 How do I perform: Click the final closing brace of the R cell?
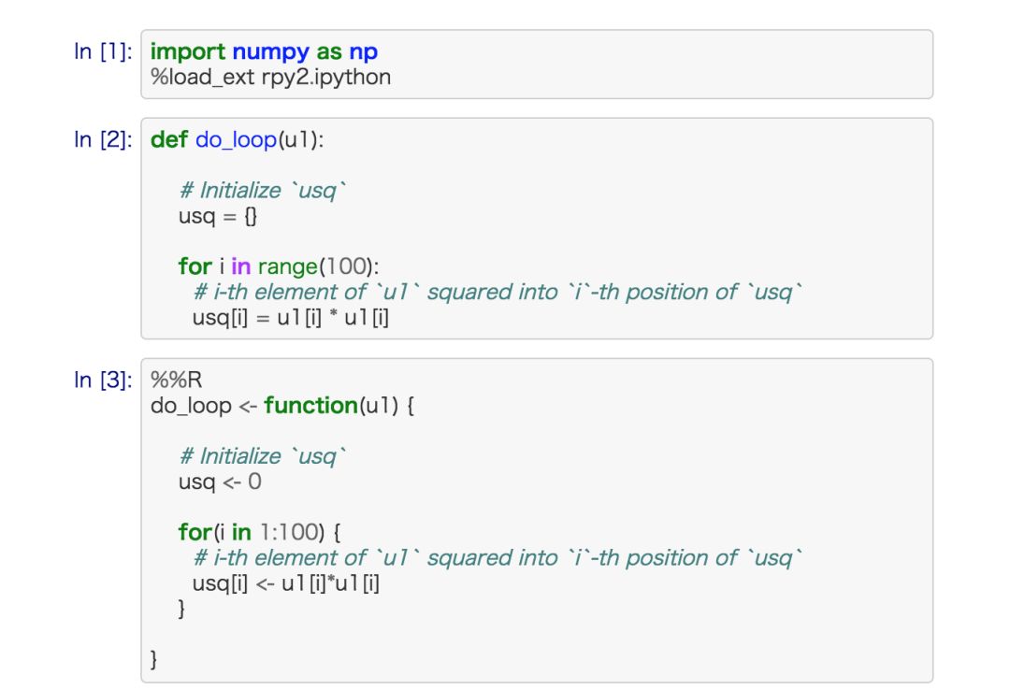[x=154, y=660]
